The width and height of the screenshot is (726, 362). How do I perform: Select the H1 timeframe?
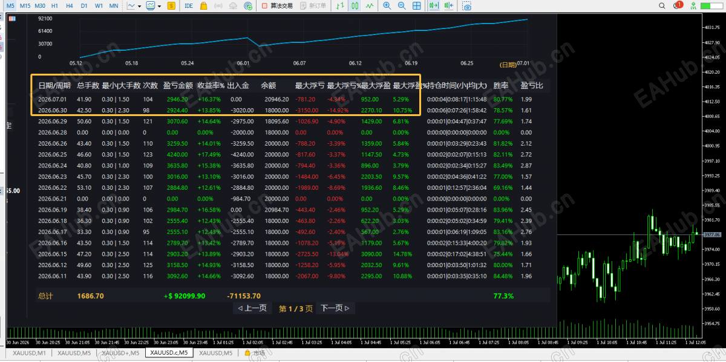(x=54, y=5)
